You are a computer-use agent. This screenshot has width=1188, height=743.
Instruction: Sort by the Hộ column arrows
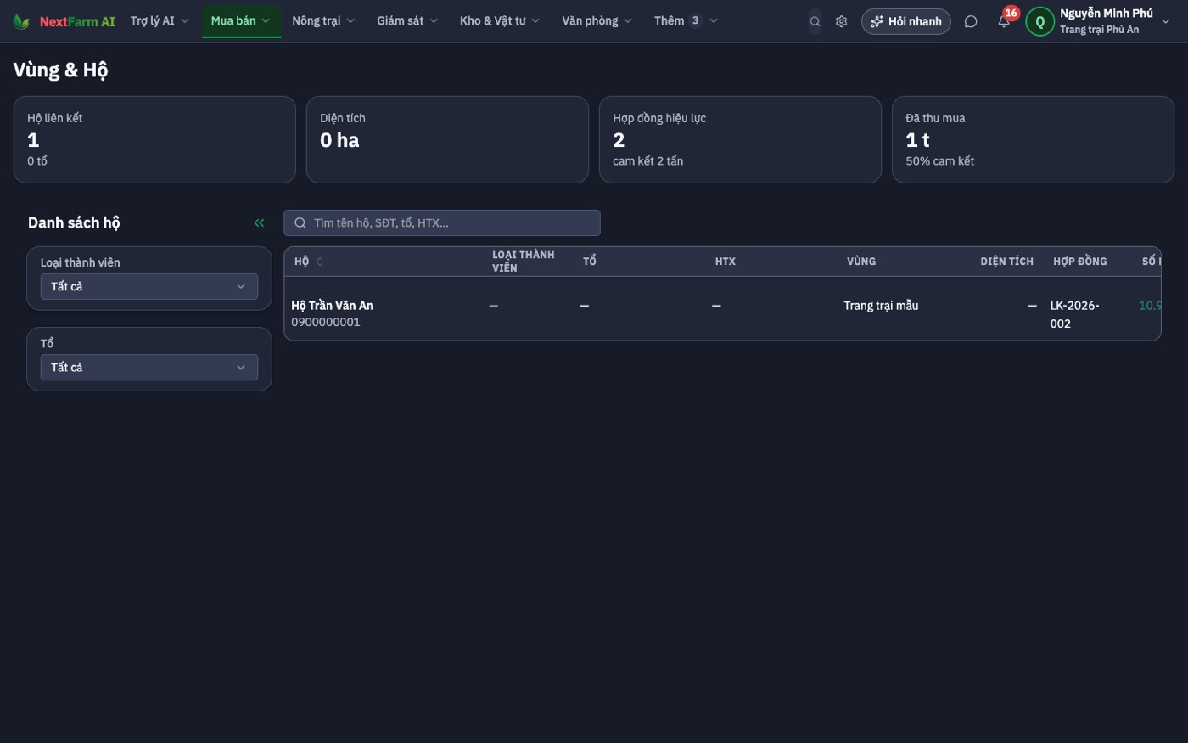[320, 262]
